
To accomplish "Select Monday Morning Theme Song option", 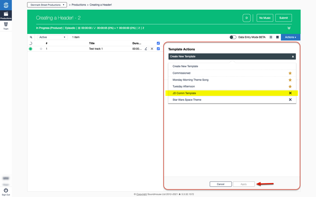I will tap(232, 80).
